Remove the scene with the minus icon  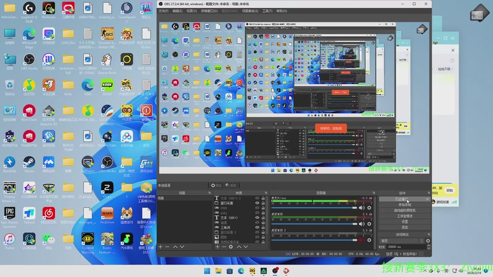167,247
